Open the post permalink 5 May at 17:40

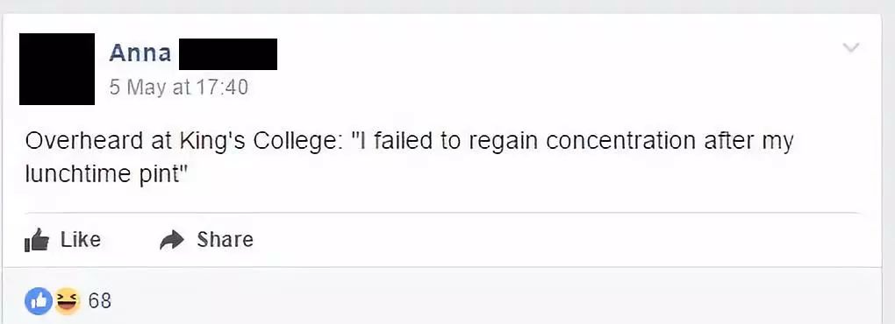179,88
